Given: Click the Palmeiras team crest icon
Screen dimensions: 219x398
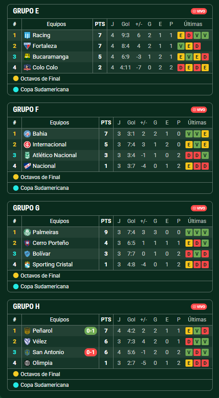Looking at the screenshot, I should pos(27,232).
